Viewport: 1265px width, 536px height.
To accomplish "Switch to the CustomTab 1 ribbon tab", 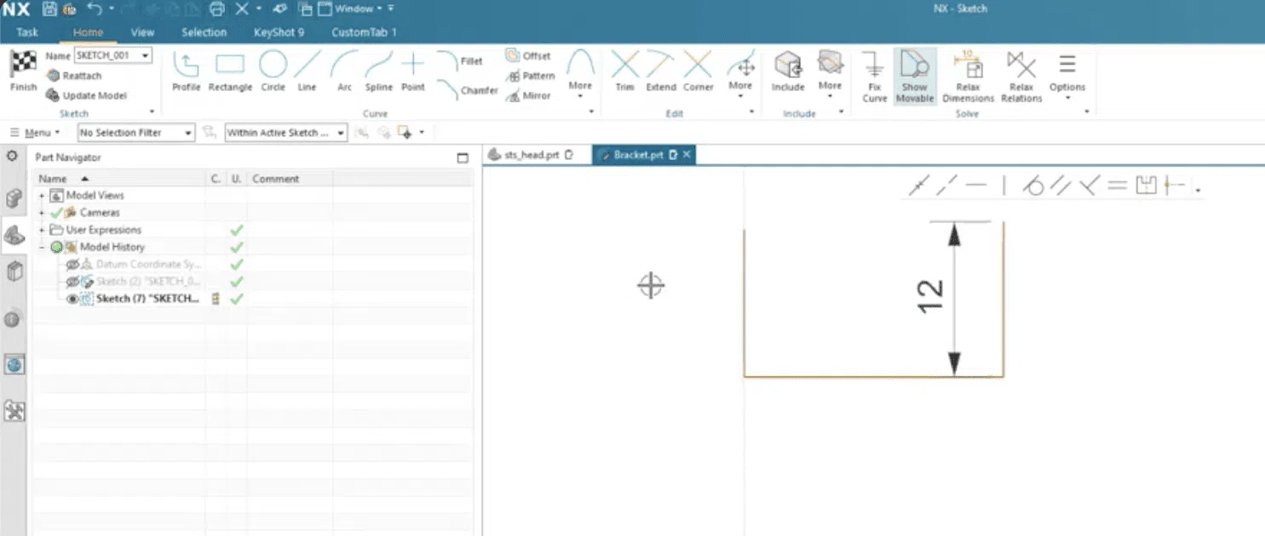I will (x=364, y=32).
